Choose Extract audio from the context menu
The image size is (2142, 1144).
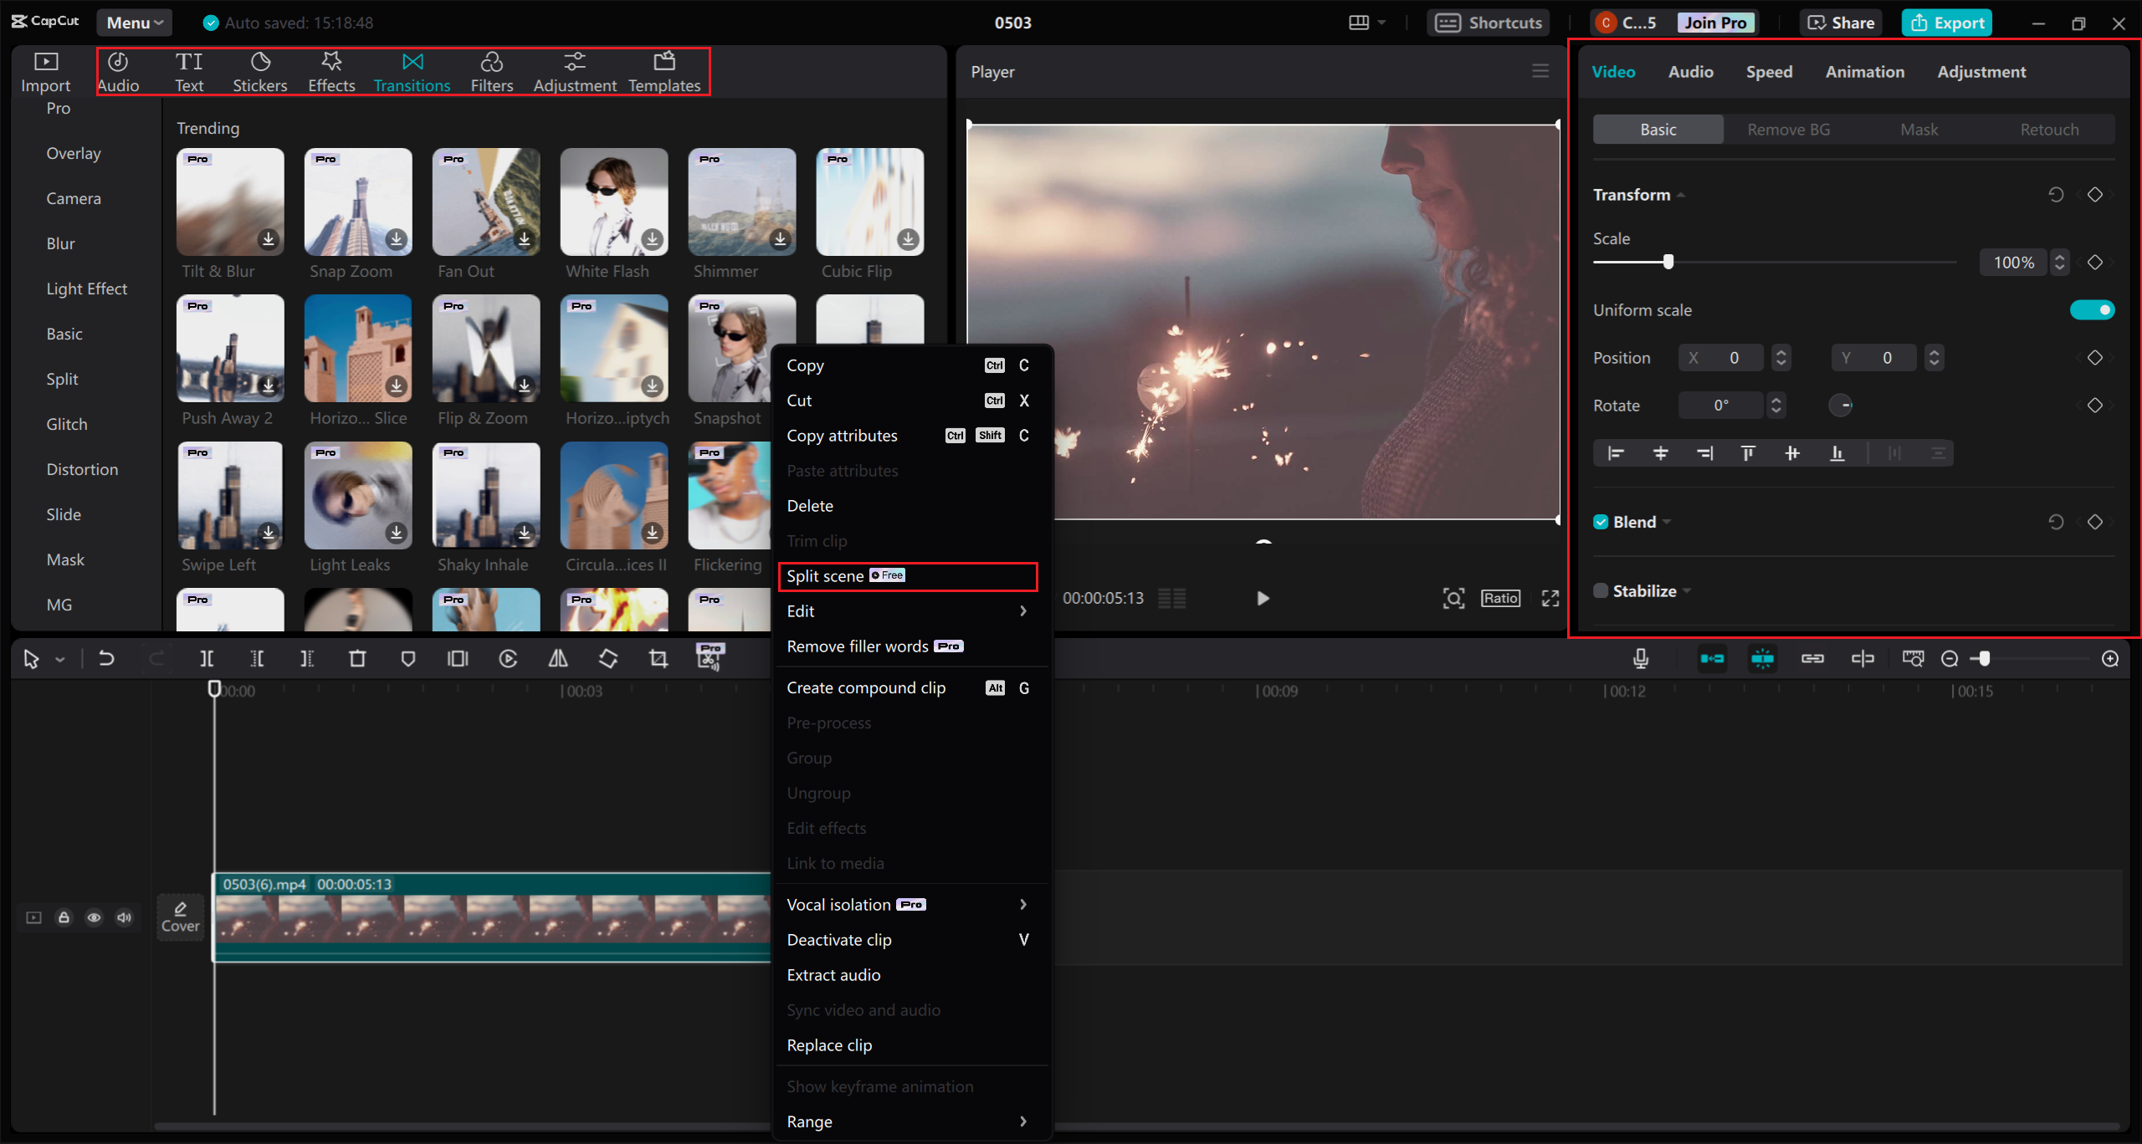(x=833, y=974)
